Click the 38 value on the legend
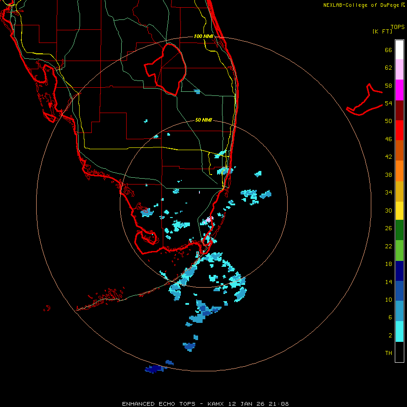 pos(388,175)
